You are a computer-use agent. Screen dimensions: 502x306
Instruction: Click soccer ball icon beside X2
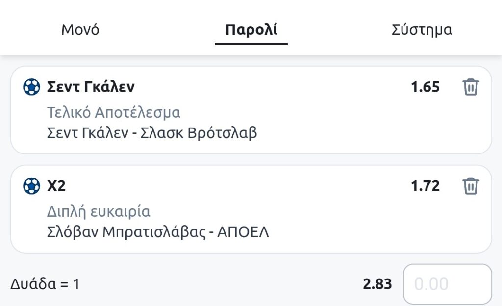[31, 186]
